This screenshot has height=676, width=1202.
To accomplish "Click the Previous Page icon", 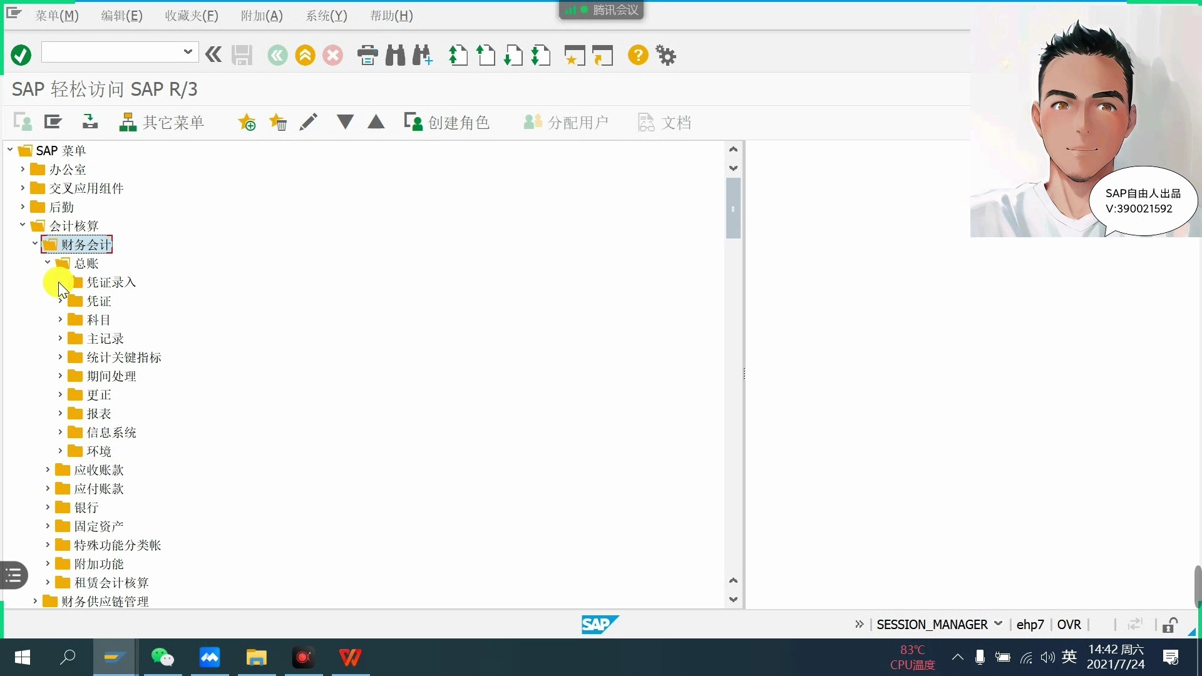I will click(x=486, y=55).
